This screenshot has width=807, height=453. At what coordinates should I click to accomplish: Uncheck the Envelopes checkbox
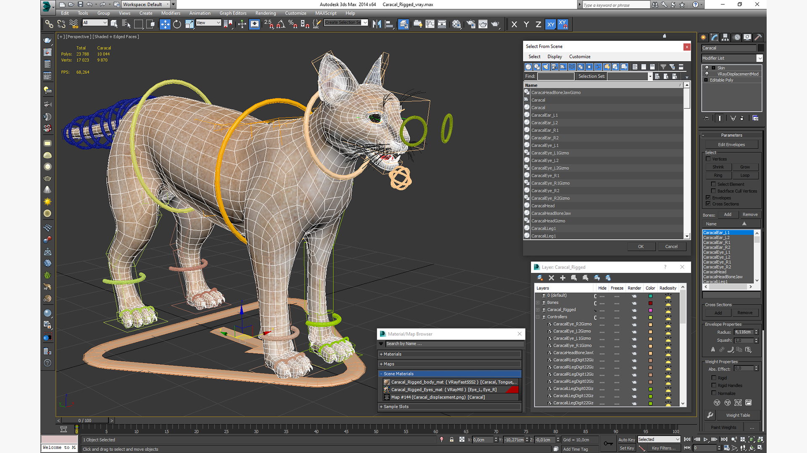(x=708, y=198)
